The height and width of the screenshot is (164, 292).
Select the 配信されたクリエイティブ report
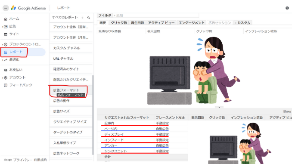[x=71, y=80]
